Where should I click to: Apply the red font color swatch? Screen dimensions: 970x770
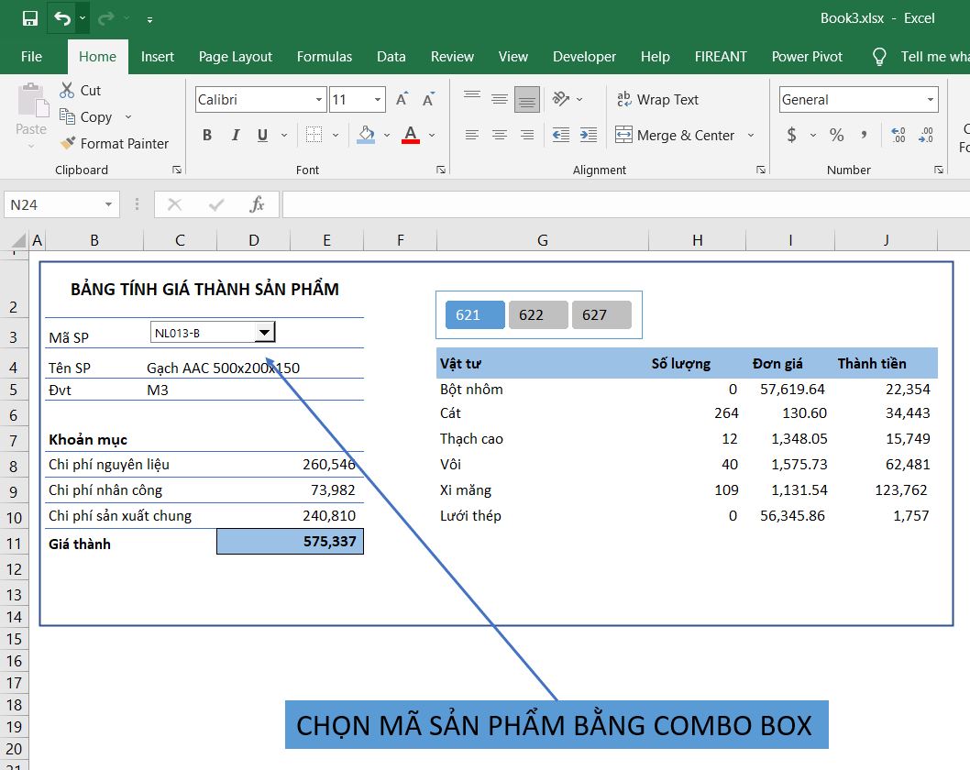(x=410, y=135)
